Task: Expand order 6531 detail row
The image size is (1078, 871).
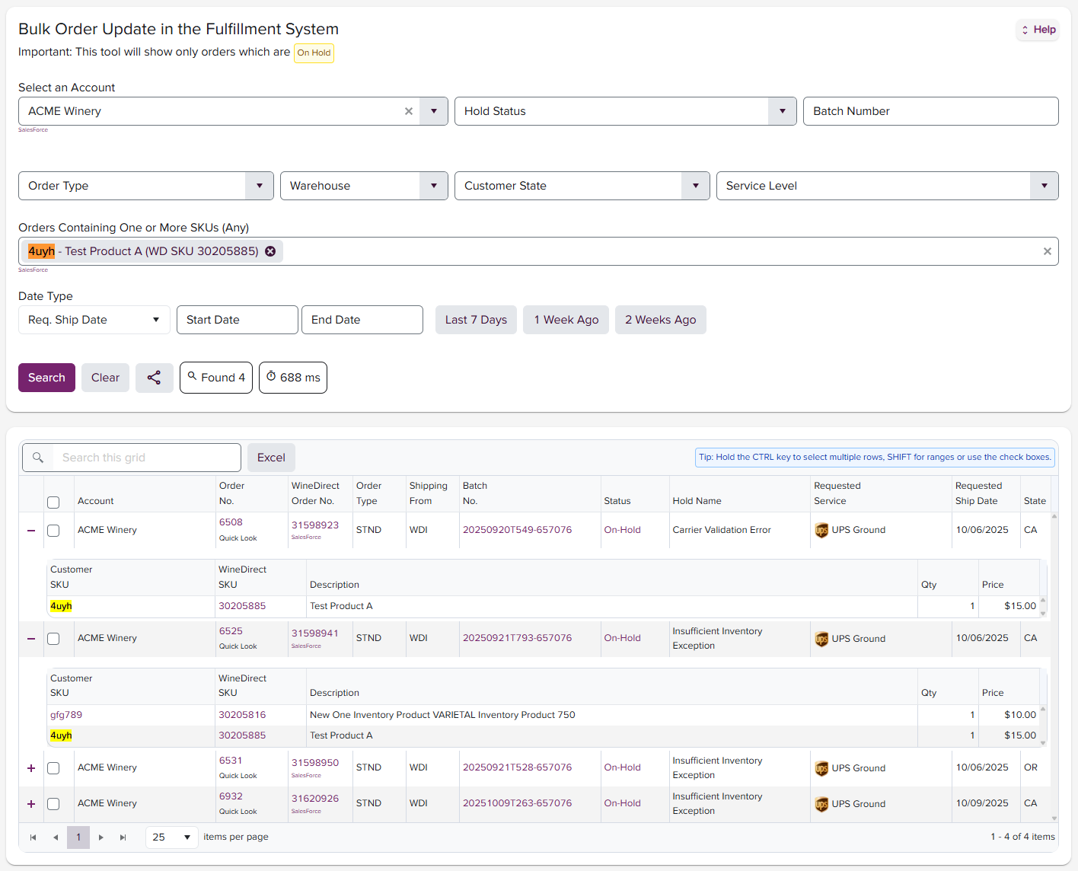Action: tap(31, 768)
